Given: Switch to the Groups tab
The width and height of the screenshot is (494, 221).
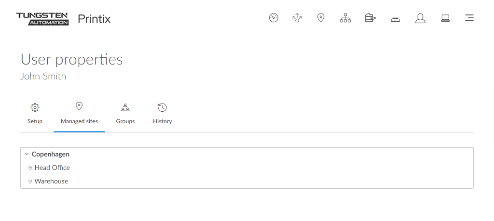Looking at the screenshot, I should click(125, 114).
